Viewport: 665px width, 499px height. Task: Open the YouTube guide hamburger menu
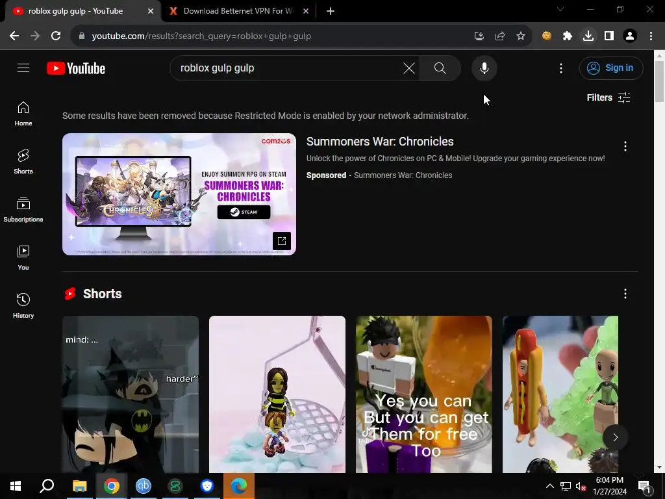(x=23, y=68)
